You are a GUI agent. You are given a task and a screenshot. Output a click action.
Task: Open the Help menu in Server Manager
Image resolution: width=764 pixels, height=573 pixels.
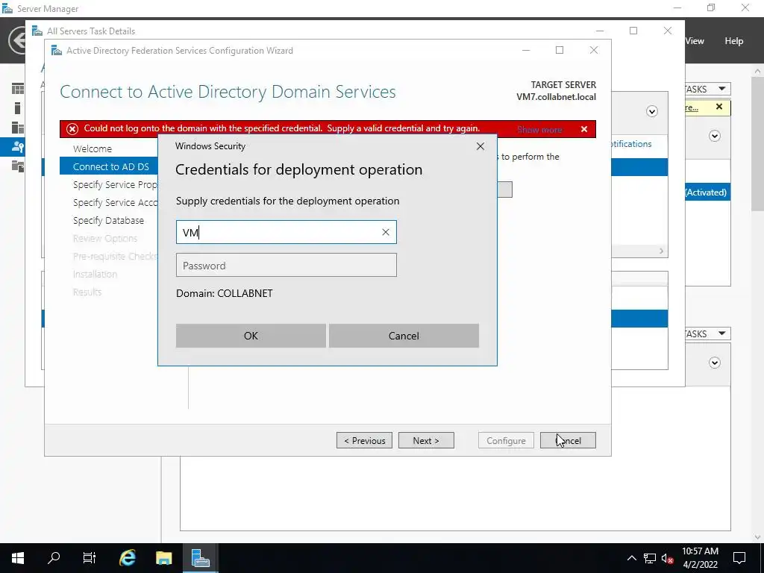(733, 41)
